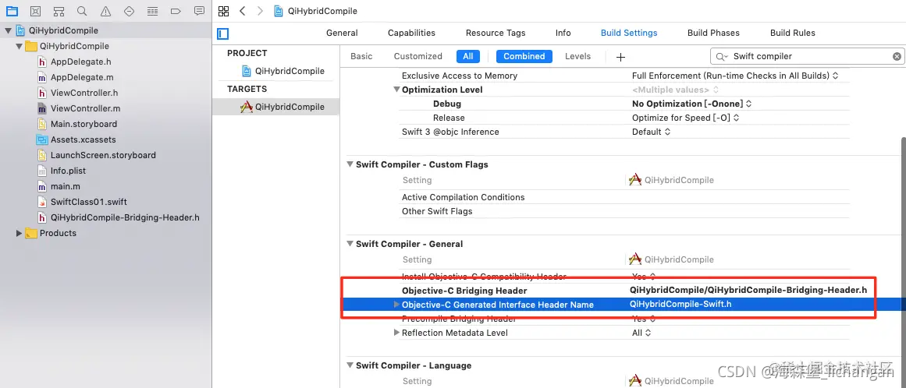The width and height of the screenshot is (906, 388).
Task: Open the Issue navigator warning icon
Action: 105,11
